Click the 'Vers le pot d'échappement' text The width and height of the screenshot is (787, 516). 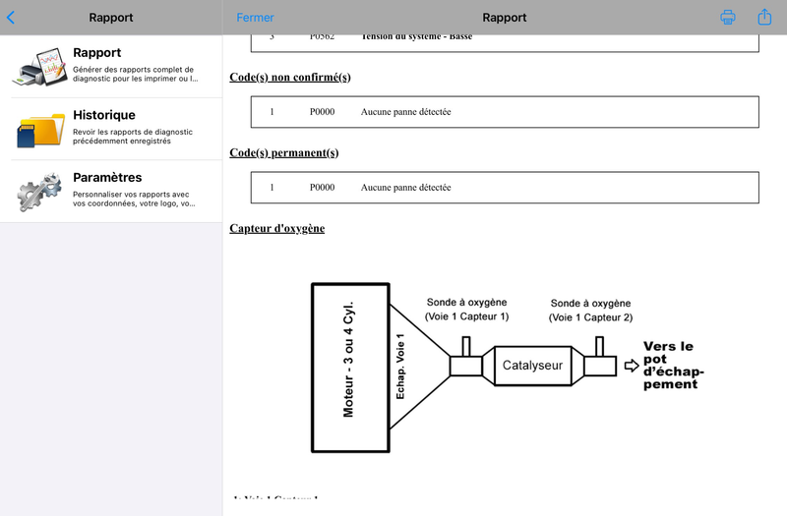[x=674, y=365]
